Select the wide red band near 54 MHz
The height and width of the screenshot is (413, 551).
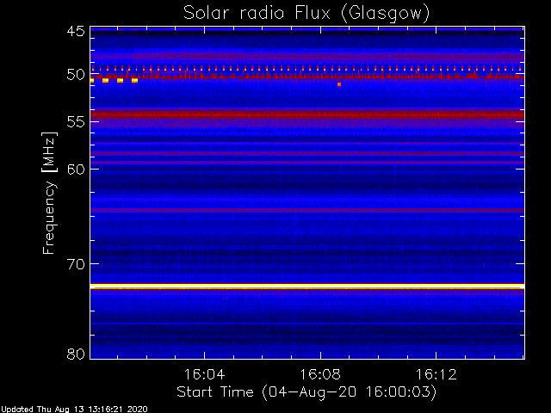[x=306, y=114]
